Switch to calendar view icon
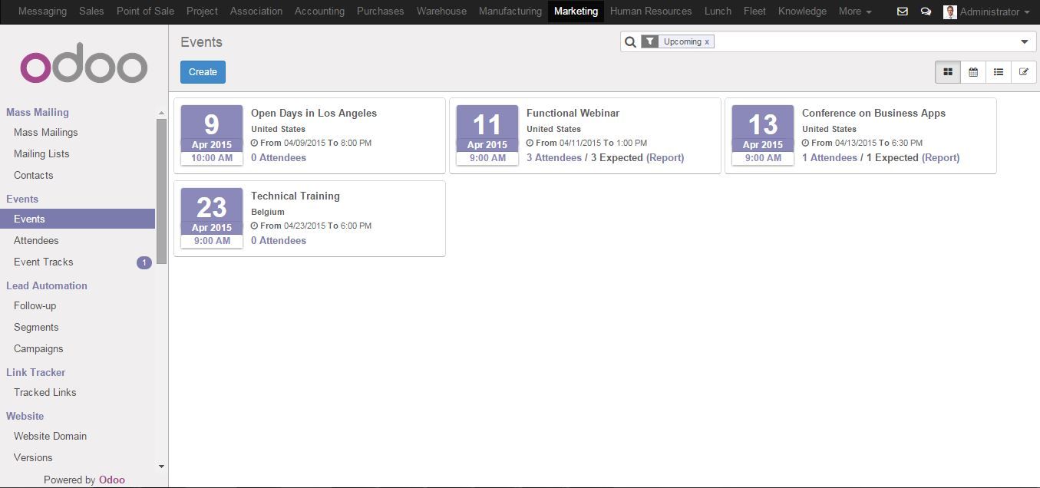 [x=973, y=72]
